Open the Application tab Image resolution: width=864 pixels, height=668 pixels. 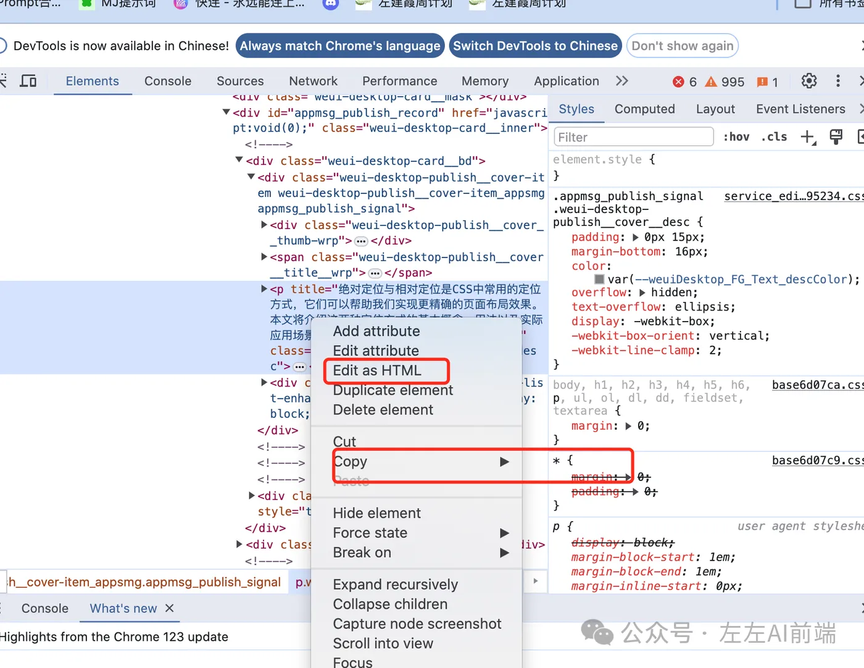567,81
